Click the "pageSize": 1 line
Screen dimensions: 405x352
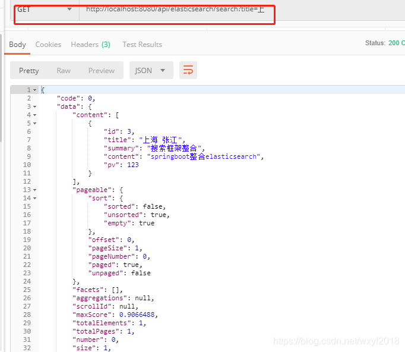point(115,248)
